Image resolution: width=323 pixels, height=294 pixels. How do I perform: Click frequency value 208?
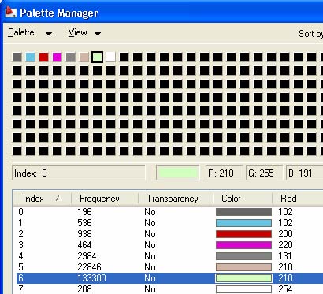84,289
